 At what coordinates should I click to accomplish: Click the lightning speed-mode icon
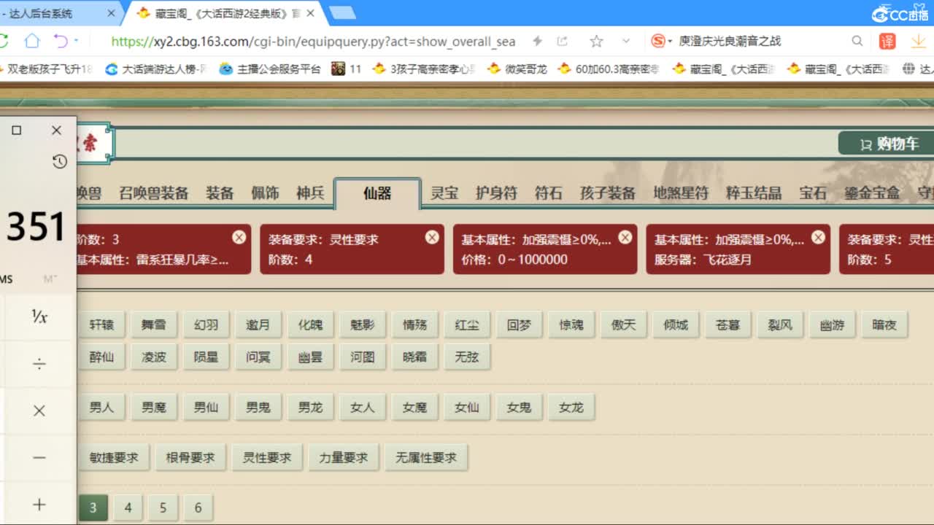pyautogui.click(x=538, y=42)
